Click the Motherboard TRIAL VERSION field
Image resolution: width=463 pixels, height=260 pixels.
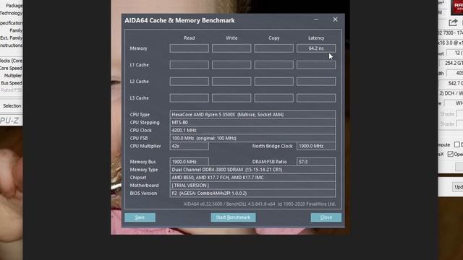252,186
